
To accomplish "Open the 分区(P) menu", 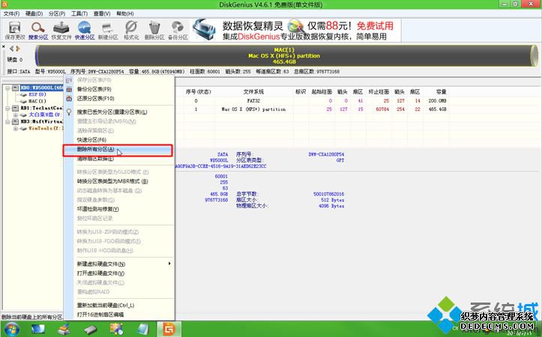I will (x=57, y=13).
